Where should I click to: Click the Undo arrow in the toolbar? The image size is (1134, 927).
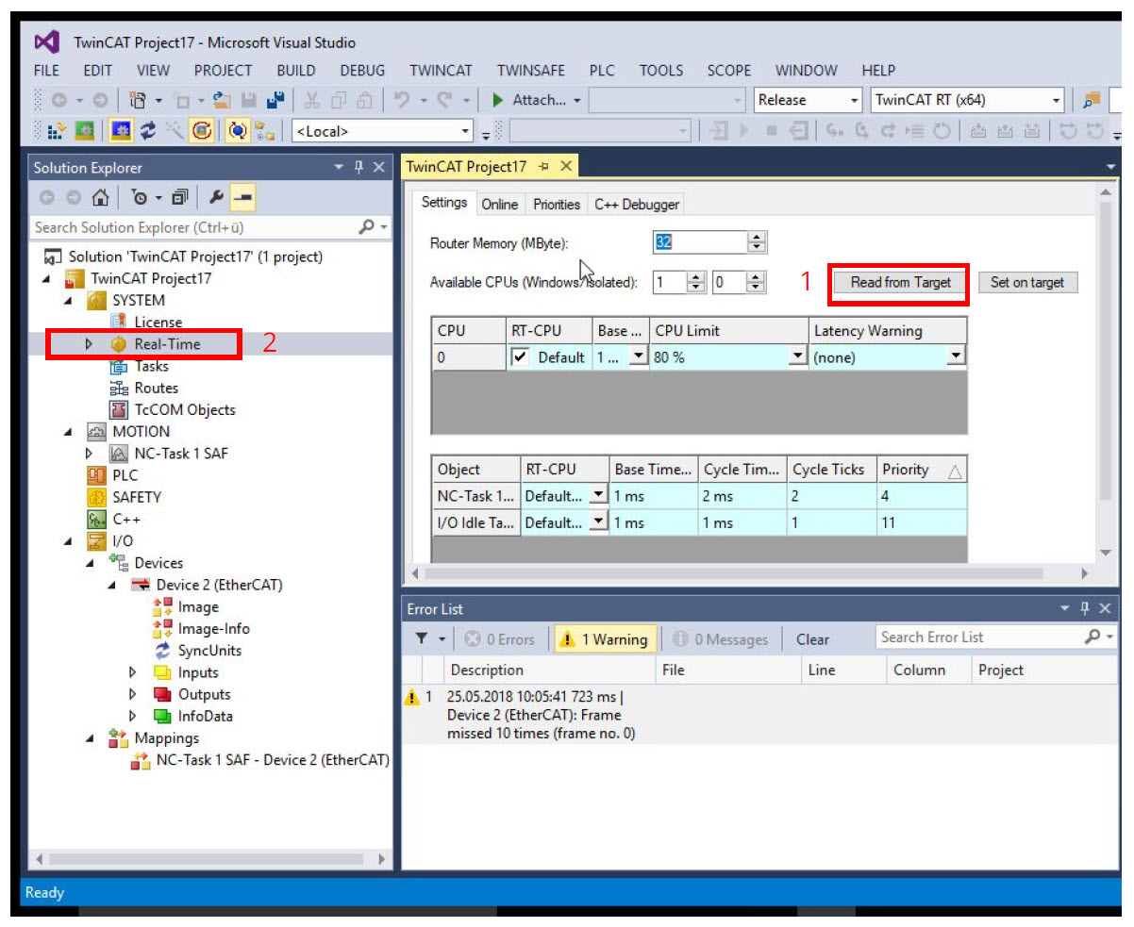pyautogui.click(x=401, y=100)
